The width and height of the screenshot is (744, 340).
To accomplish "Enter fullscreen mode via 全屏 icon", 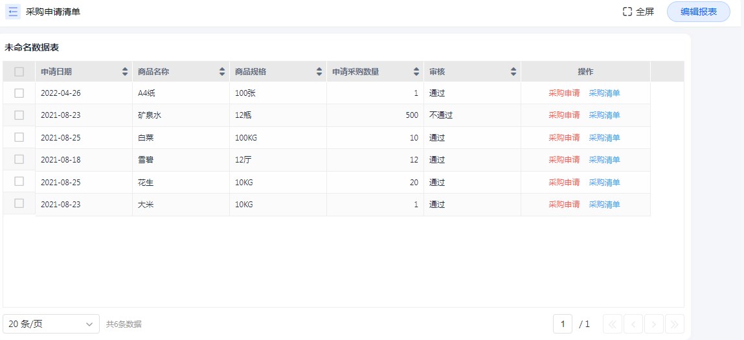I will point(627,12).
